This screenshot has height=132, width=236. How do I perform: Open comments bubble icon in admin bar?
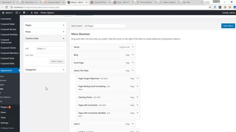(24, 13)
